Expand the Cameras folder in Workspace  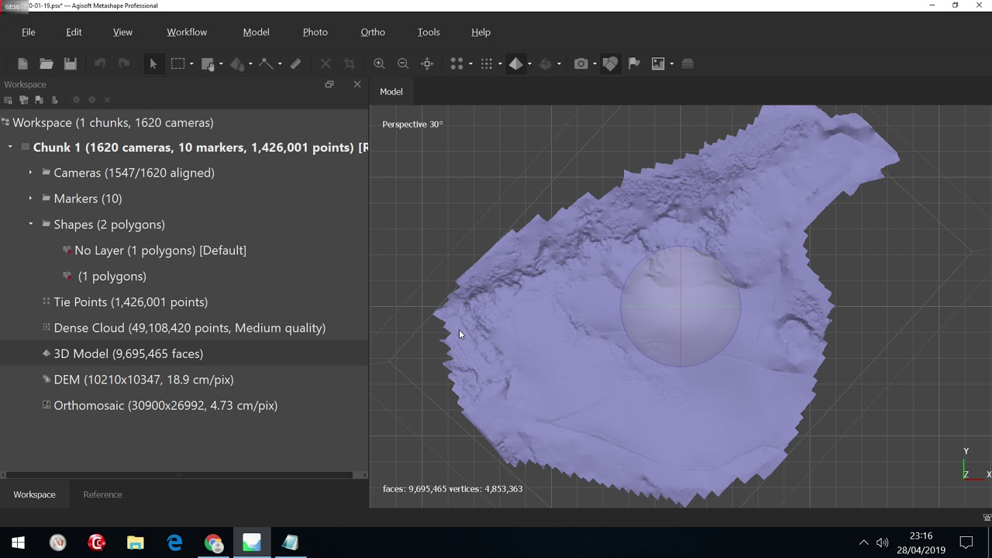(30, 173)
